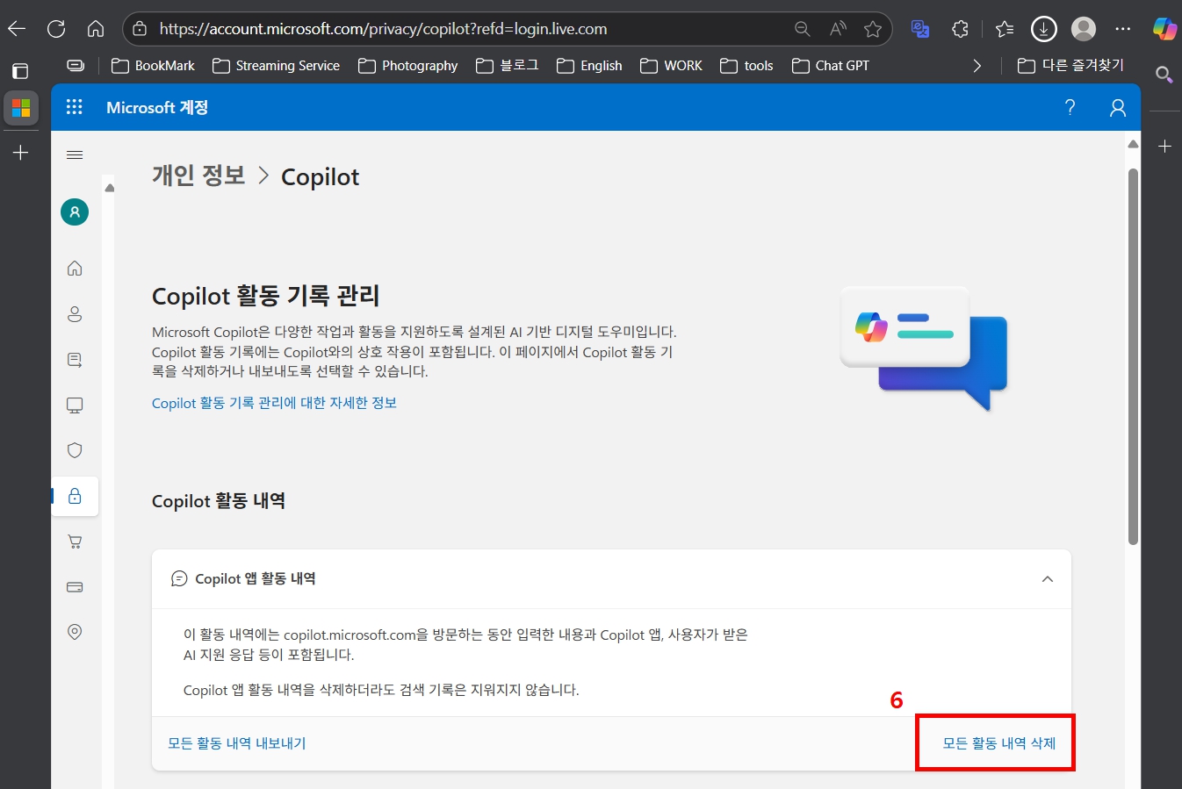The width and height of the screenshot is (1182, 789).
Task: Open the tools favorites folder
Action: (746, 66)
